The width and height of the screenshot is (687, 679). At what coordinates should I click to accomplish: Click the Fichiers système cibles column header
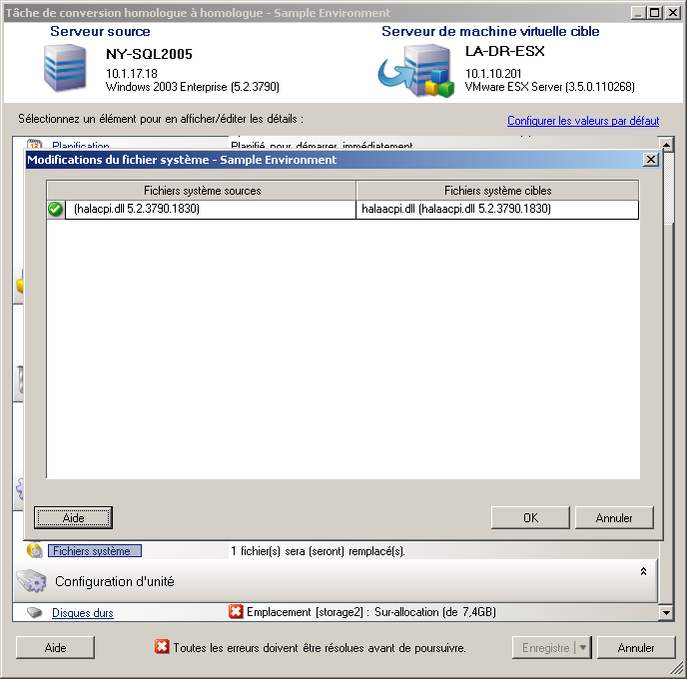(497, 191)
